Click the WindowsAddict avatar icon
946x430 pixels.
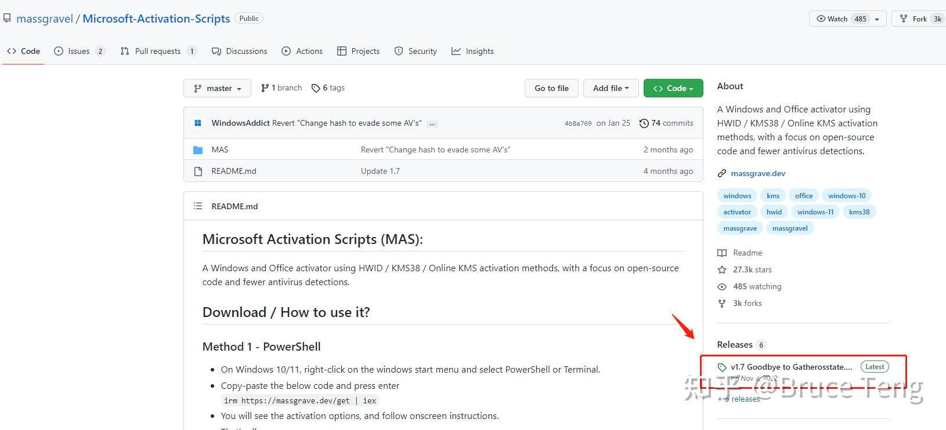coord(198,123)
